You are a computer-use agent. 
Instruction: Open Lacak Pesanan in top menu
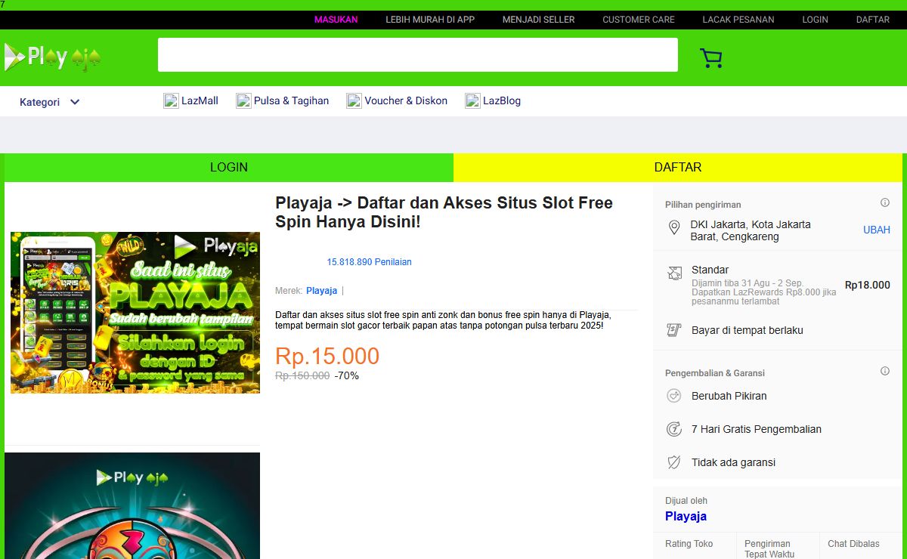pos(738,20)
